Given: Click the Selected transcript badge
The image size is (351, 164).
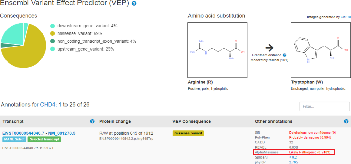Looking at the screenshot, I should (44, 139).
